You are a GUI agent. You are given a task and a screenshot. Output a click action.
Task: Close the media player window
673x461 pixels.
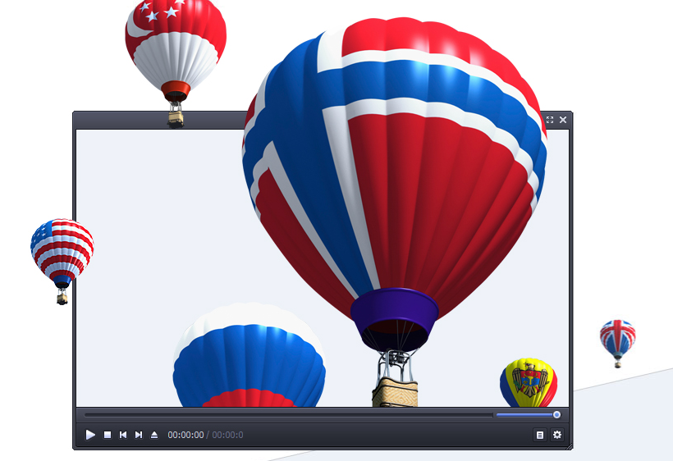(563, 120)
